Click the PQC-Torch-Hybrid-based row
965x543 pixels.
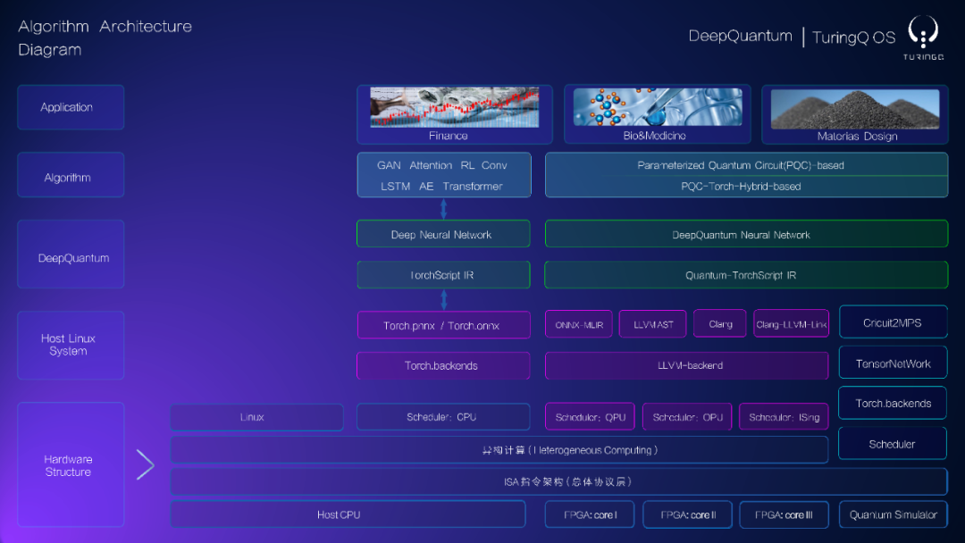click(x=746, y=187)
